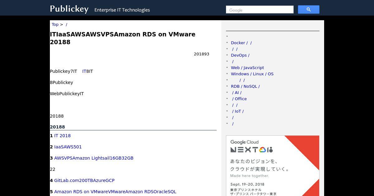This screenshot has height=196, width=374.
Task: Open ranked article 'IT 2018'
Action: (62, 136)
